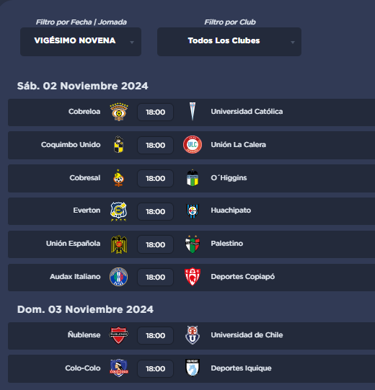The width and height of the screenshot is (375, 390).
Task: Click the Deportes Iquique team name
Action: pyautogui.click(x=241, y=368)
